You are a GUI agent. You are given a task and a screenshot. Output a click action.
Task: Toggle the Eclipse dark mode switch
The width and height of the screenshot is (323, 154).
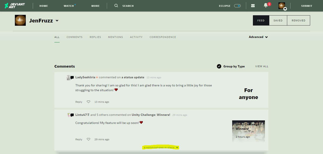coord(237,6)
